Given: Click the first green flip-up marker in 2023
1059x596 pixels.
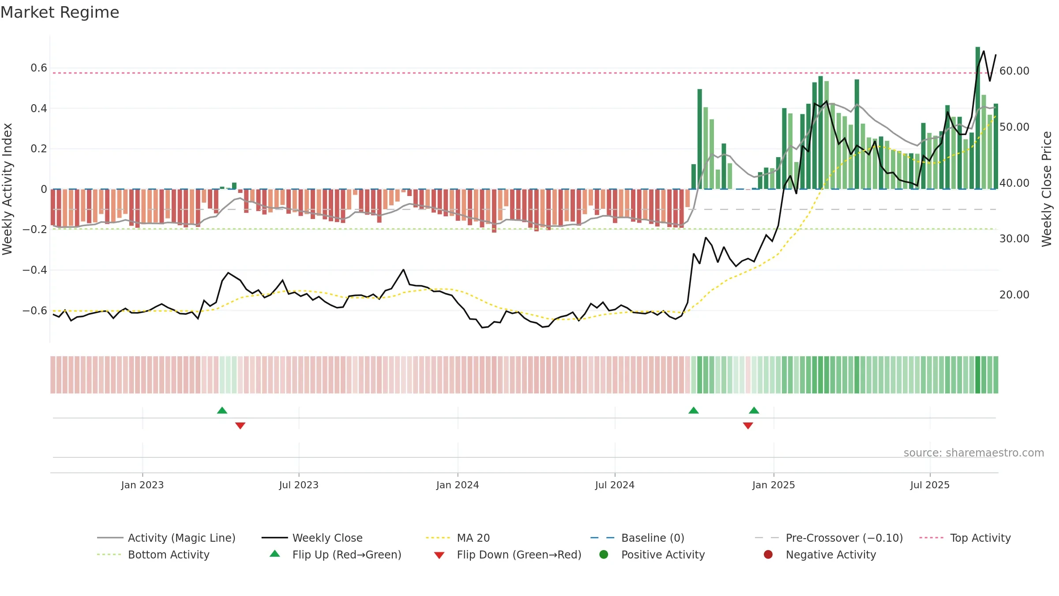Looking at the screenshot, I should [x=222, y=411].
